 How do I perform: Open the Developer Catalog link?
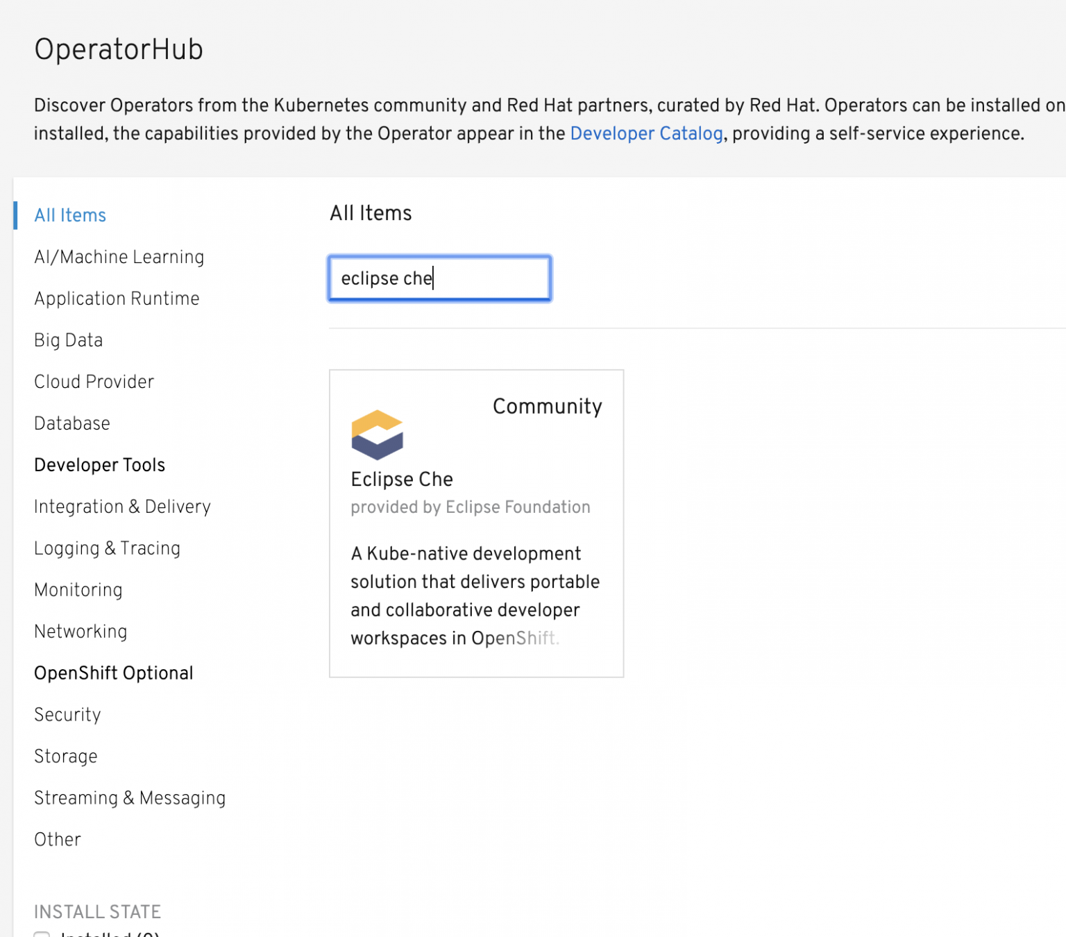point(646,133)
